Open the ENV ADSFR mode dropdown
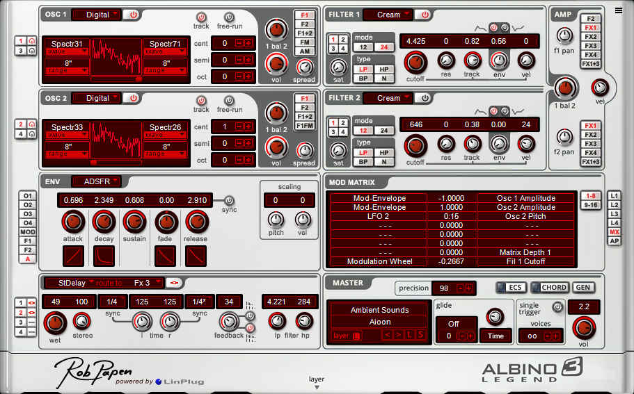 [96, 181]
